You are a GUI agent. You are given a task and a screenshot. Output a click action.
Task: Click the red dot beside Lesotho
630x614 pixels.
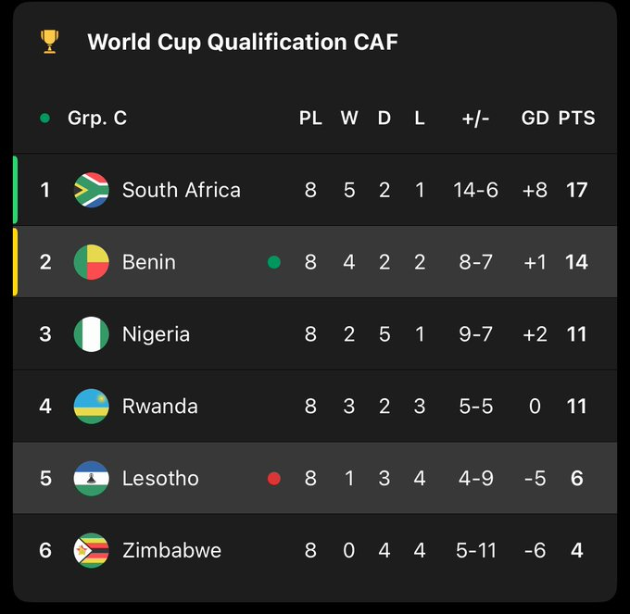(x=273, y=479)
